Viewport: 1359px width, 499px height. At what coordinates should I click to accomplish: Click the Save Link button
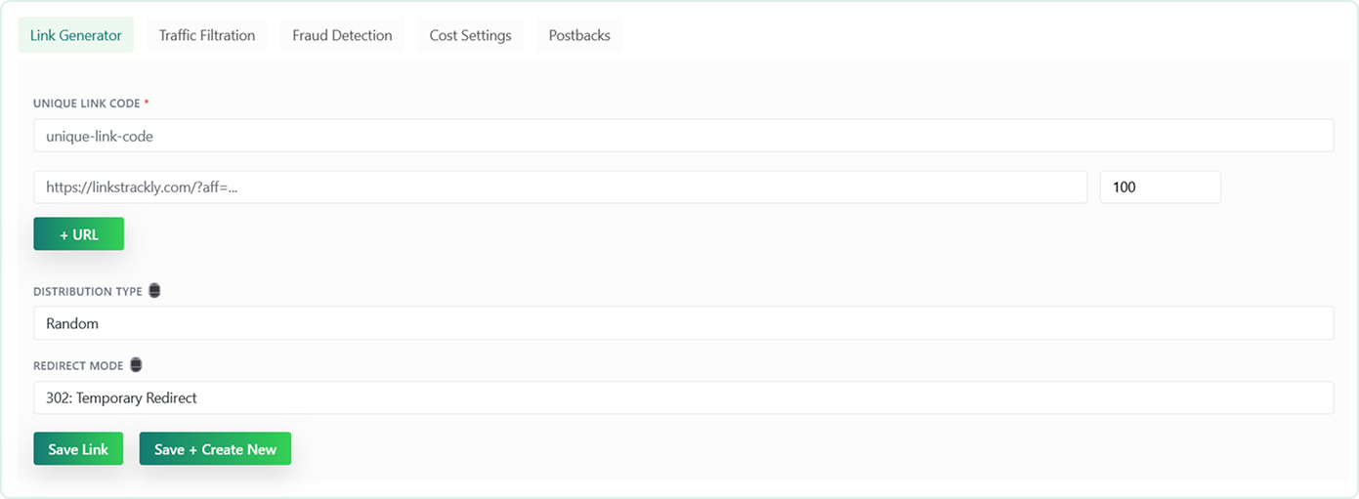click(x=78, y=449)
